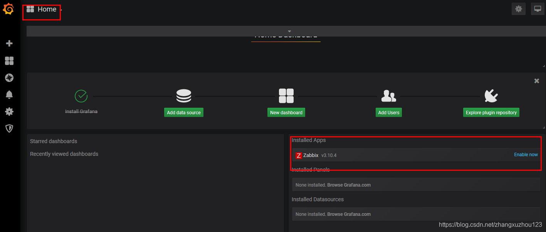The image size is (546, 232).
Task: Click the Install Grafana checkmark icon
Action: pyautogui.click(x=81, y=96)
